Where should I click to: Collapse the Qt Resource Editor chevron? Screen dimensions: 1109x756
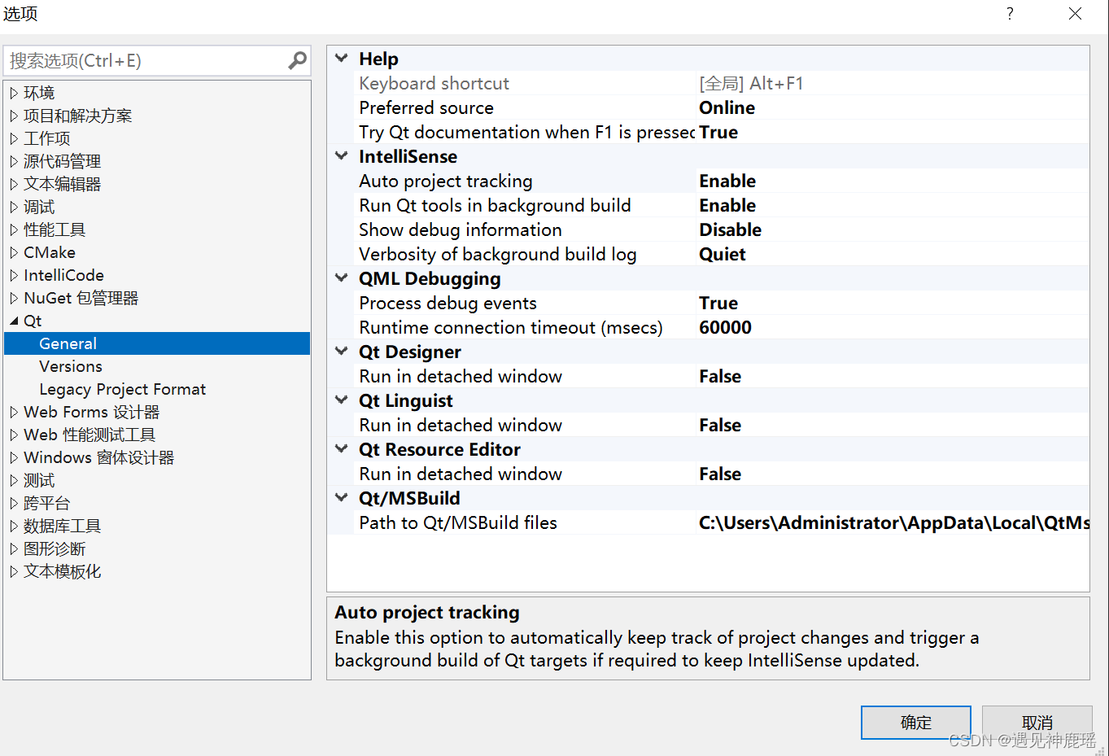(x=342, y=449)
